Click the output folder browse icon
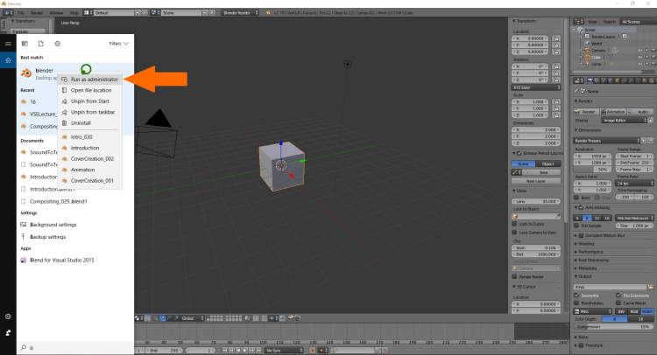 (x=651, y=285)
